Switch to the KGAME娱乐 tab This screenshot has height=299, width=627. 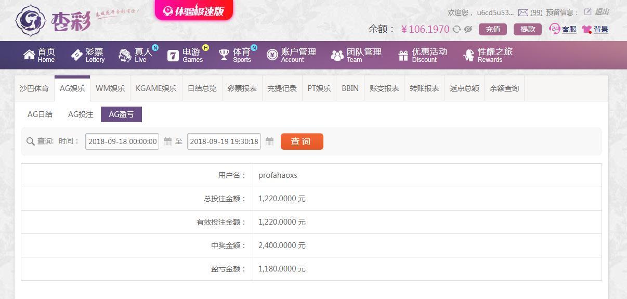coord(156,88)
